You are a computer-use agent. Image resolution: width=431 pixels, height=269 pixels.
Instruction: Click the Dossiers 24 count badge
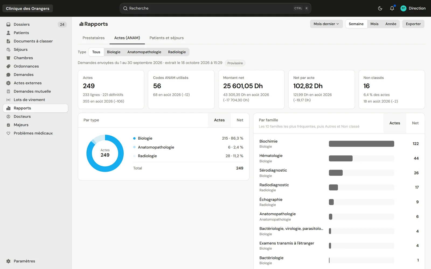point(62,24)
